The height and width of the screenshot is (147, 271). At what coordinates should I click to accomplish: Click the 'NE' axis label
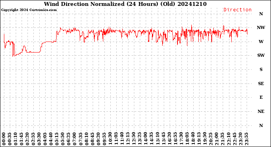(261, 111)
